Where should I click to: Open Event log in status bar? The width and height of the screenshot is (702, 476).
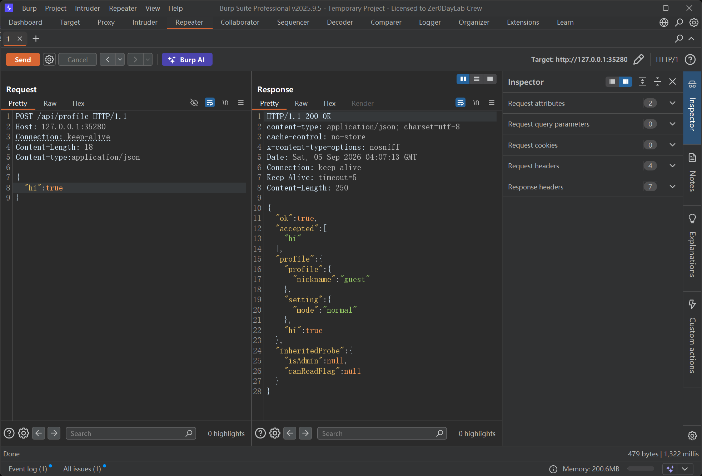coord(28,469)
